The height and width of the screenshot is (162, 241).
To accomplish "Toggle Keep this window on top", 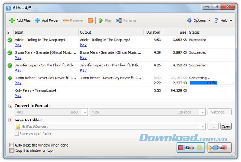I will click(x=12, y=150).
